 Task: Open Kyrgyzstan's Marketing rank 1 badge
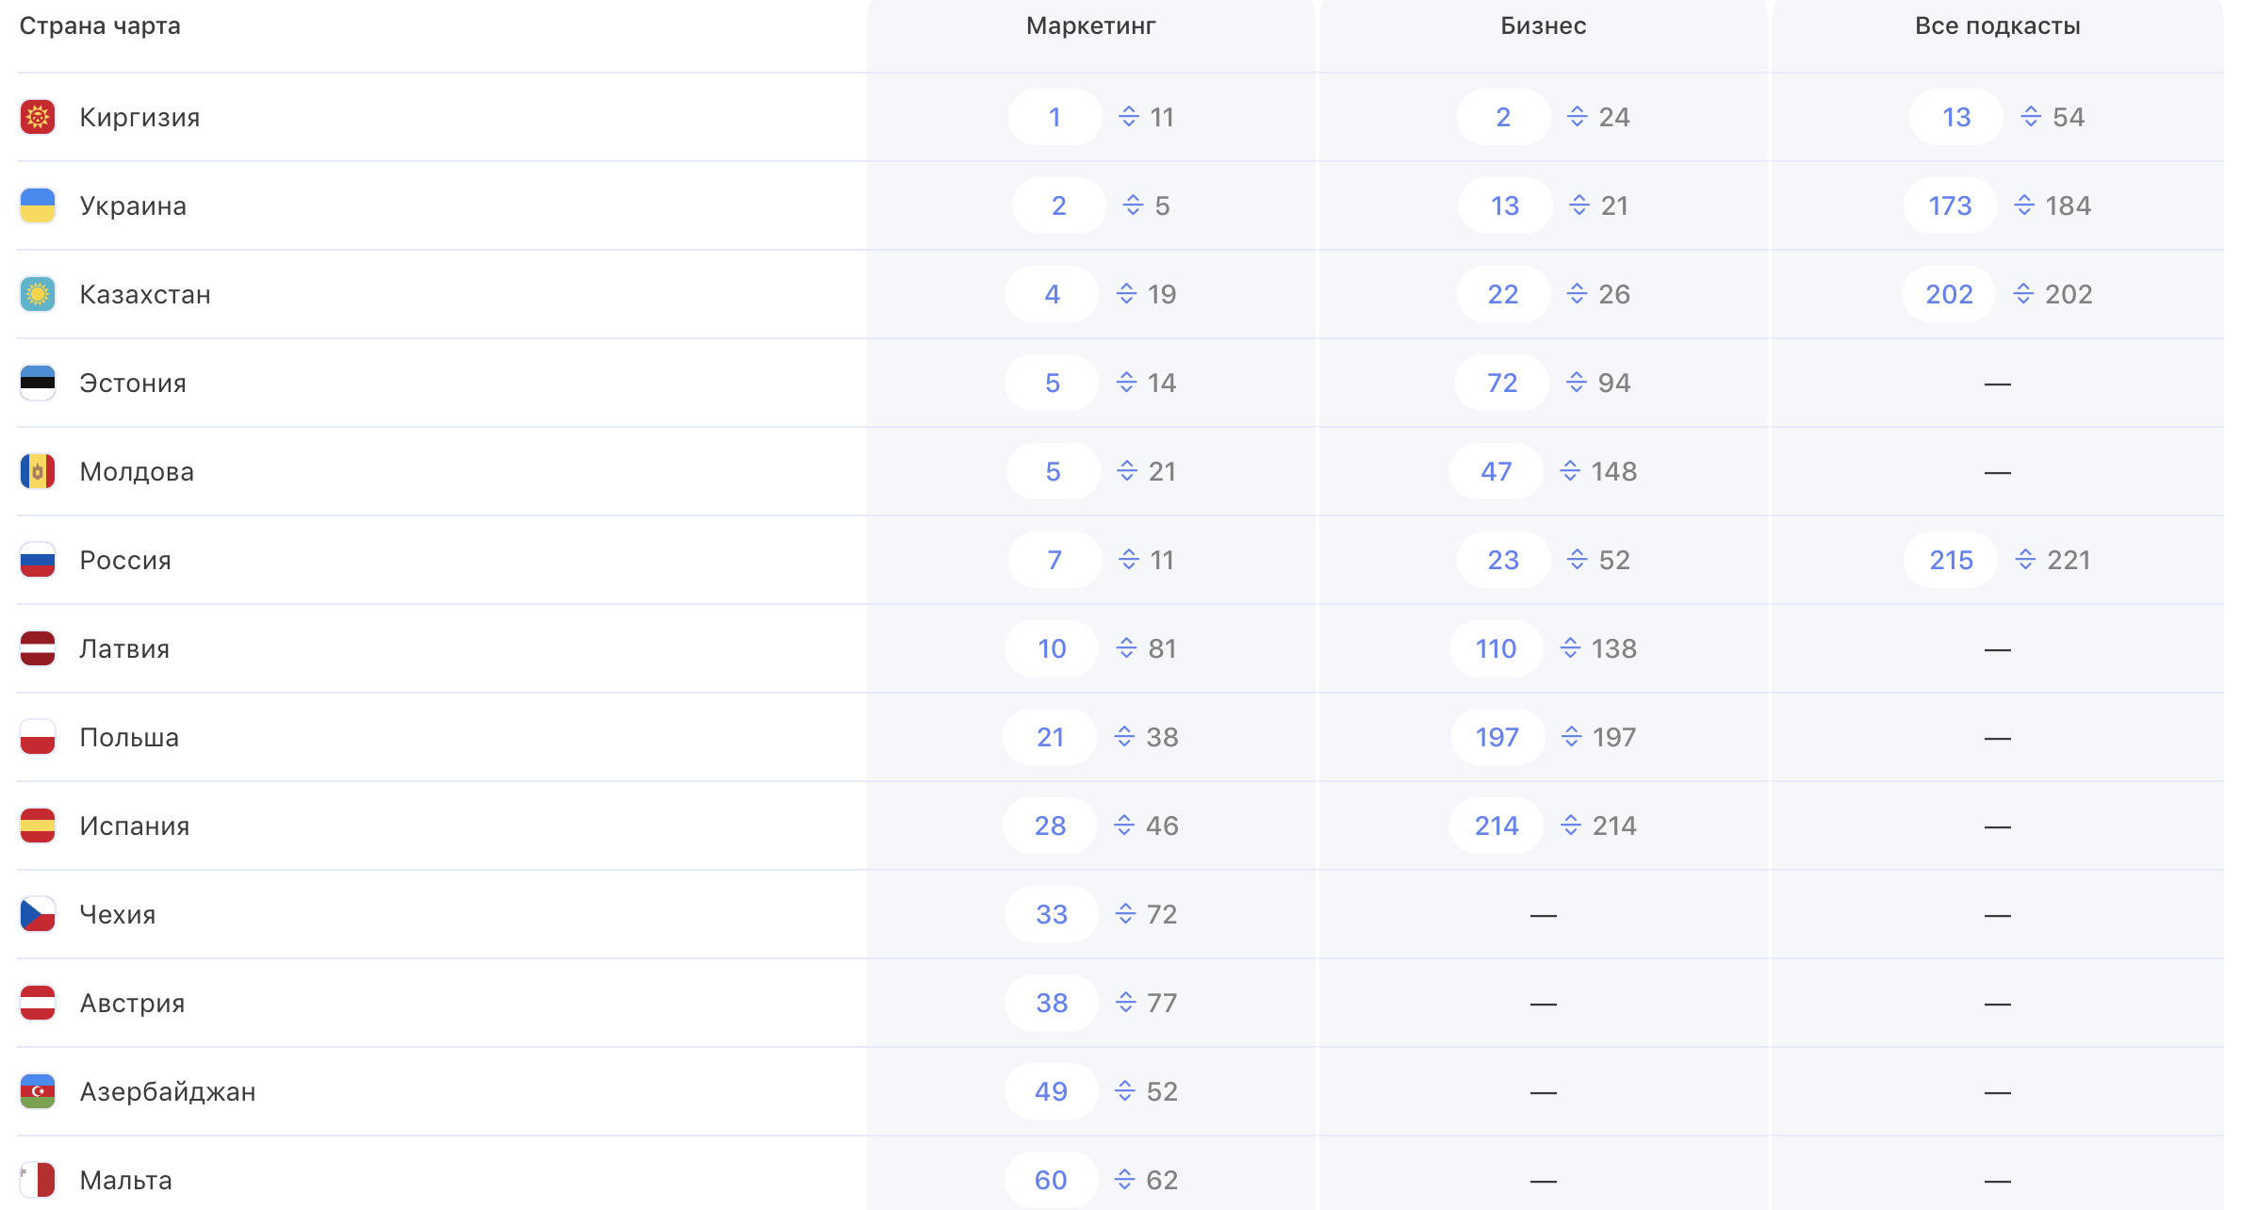1055,117
